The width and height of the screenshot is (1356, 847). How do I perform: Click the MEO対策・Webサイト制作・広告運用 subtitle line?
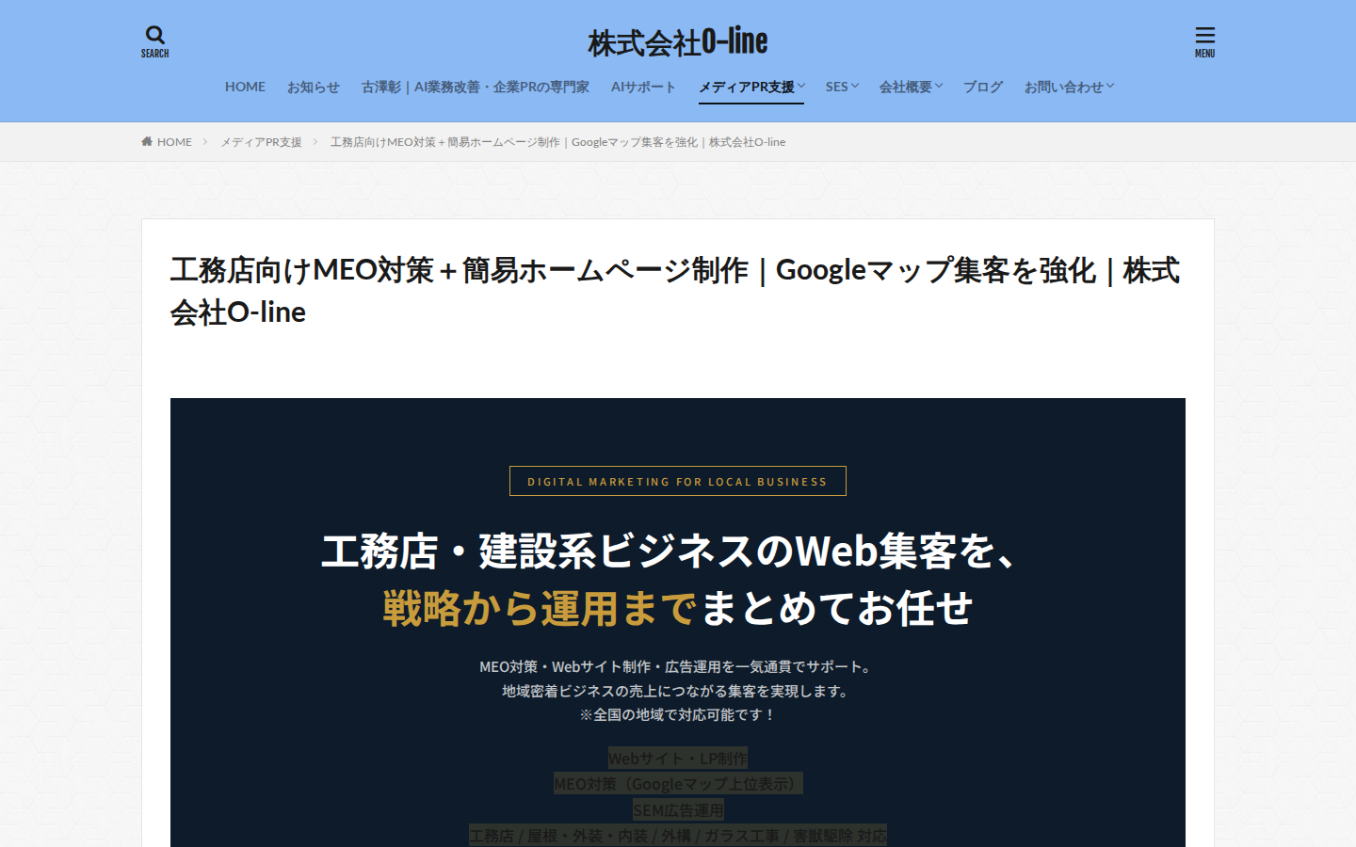[x=678, y=666]
